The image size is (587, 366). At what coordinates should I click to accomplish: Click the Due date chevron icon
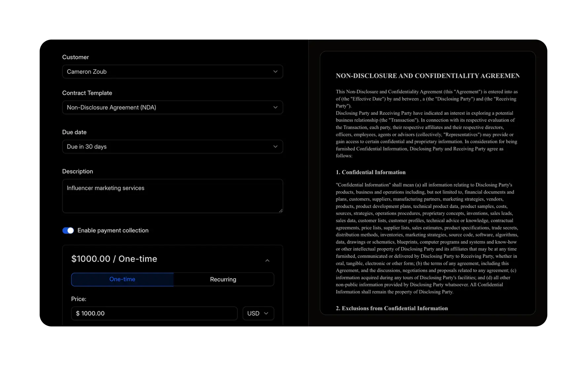click(275, 146)
